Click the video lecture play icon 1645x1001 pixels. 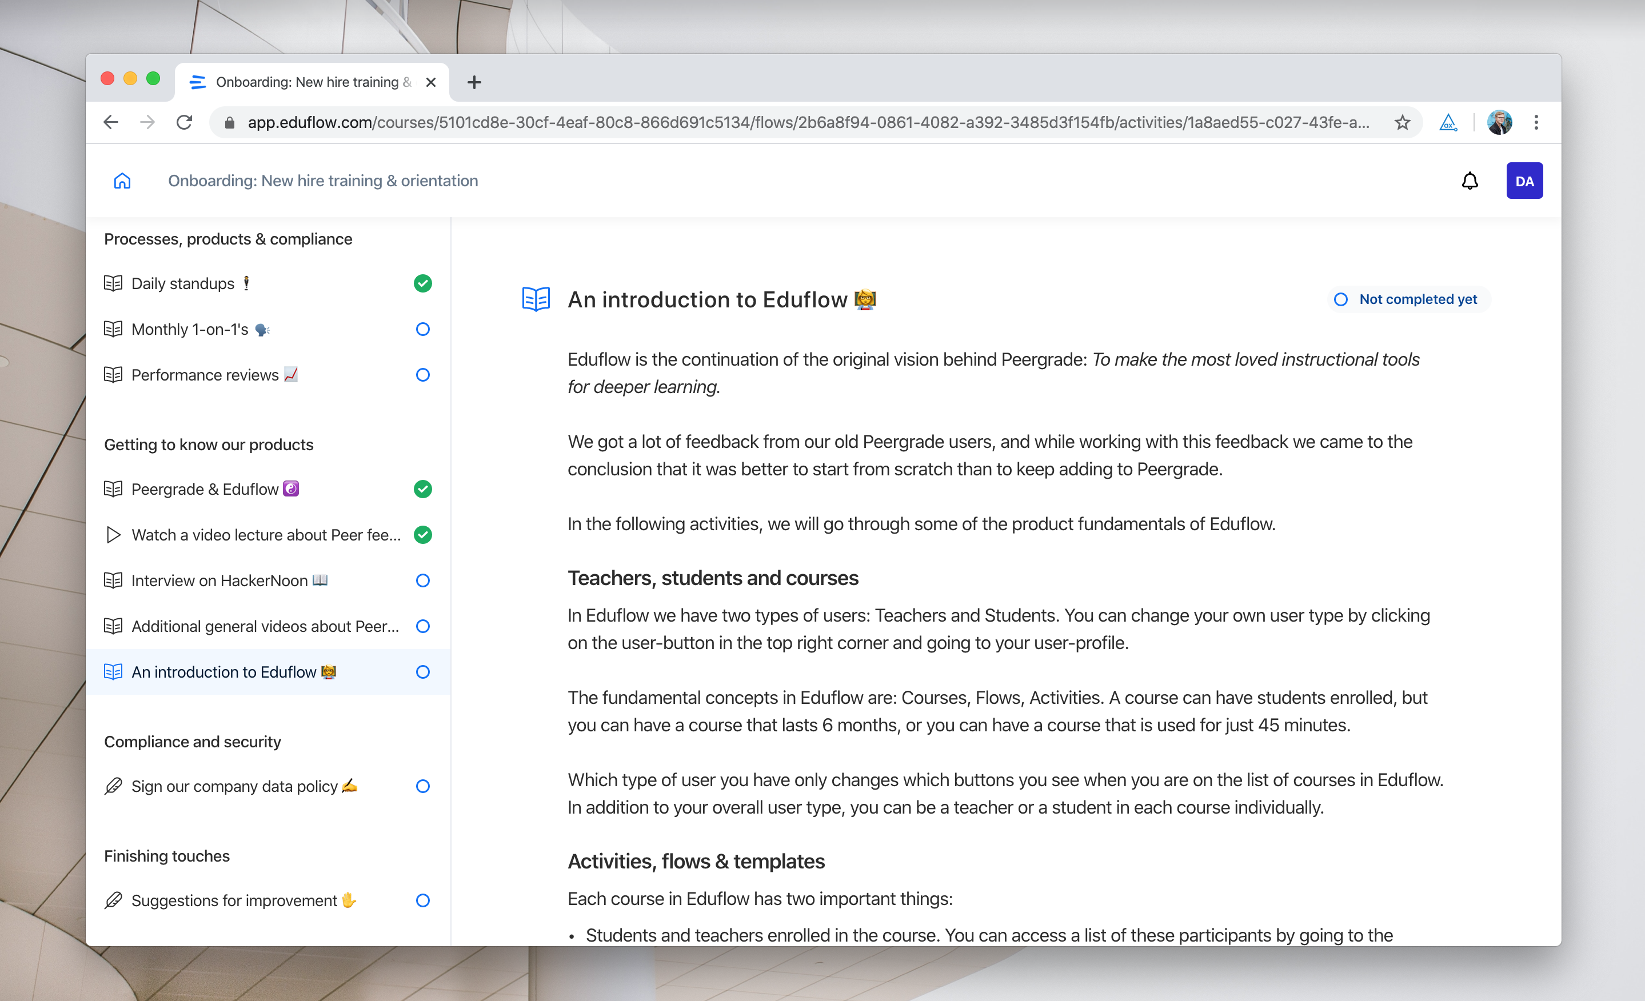point(114,535)
